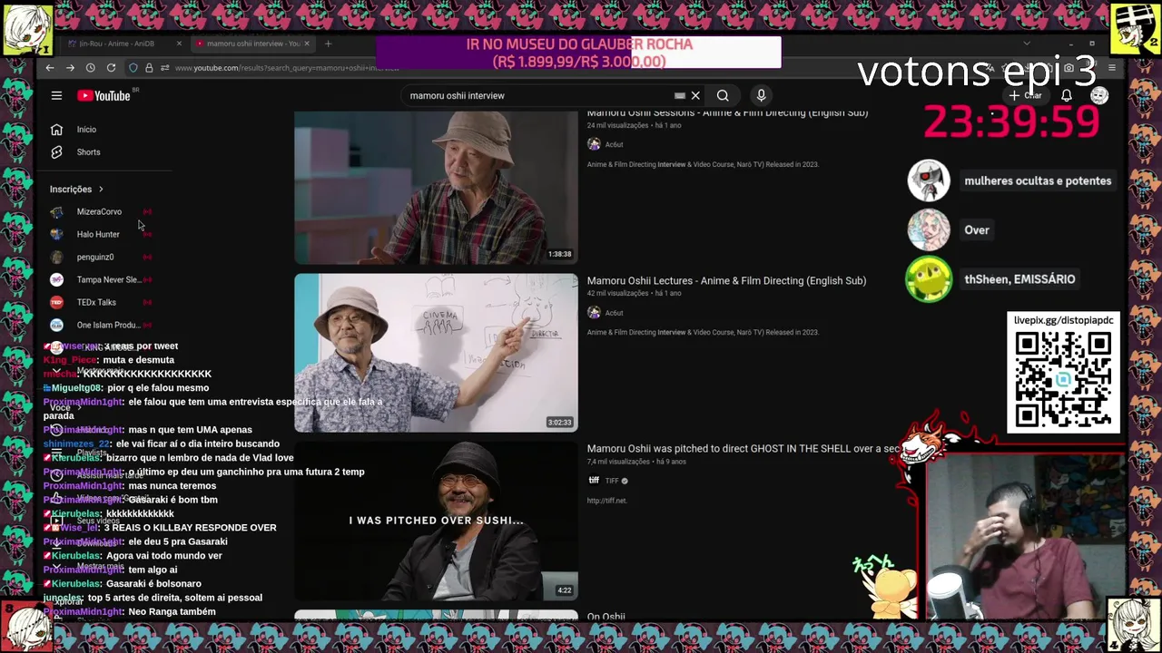Viewport: 1162px width, 653px height.
Task: Open the browser application menu hamburger
Action: click(x=1112, y=68)
